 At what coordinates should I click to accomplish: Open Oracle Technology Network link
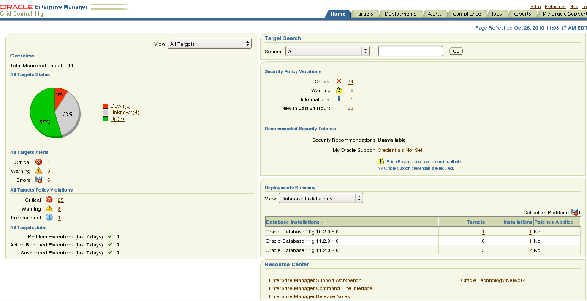(x=493, y=280)
